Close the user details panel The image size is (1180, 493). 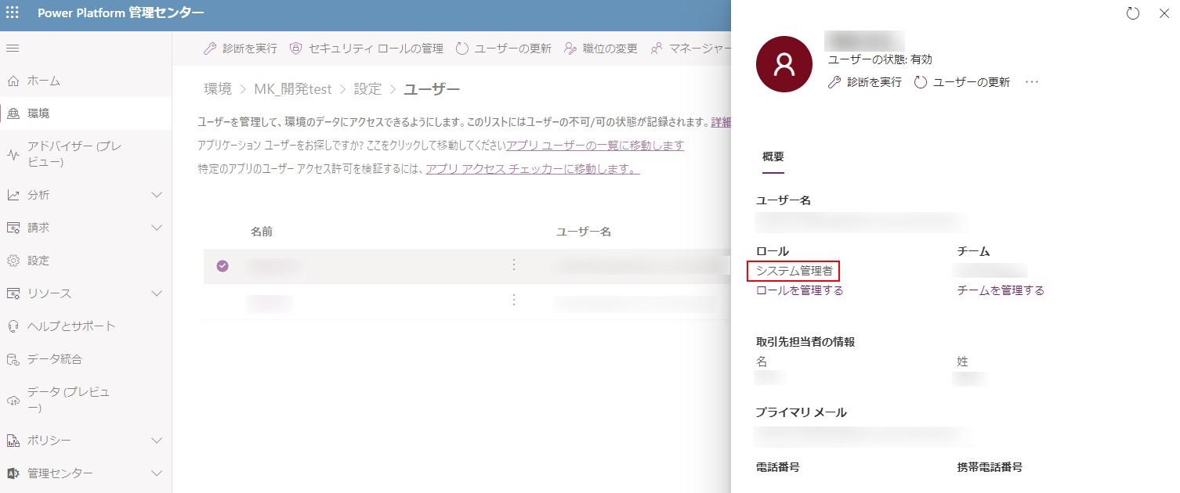point(1164,14)
